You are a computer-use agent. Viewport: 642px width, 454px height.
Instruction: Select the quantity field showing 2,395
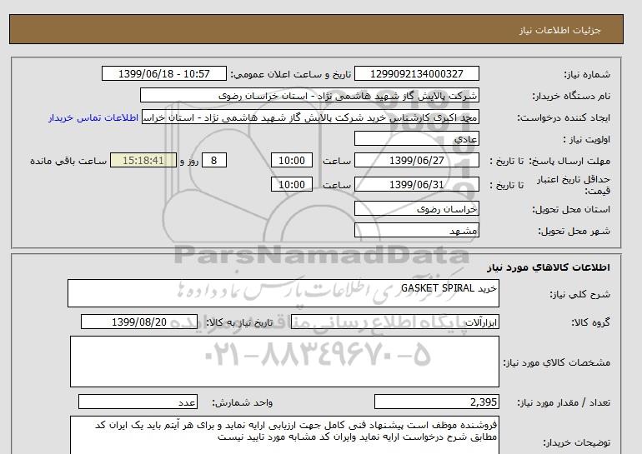pos(436,402)
